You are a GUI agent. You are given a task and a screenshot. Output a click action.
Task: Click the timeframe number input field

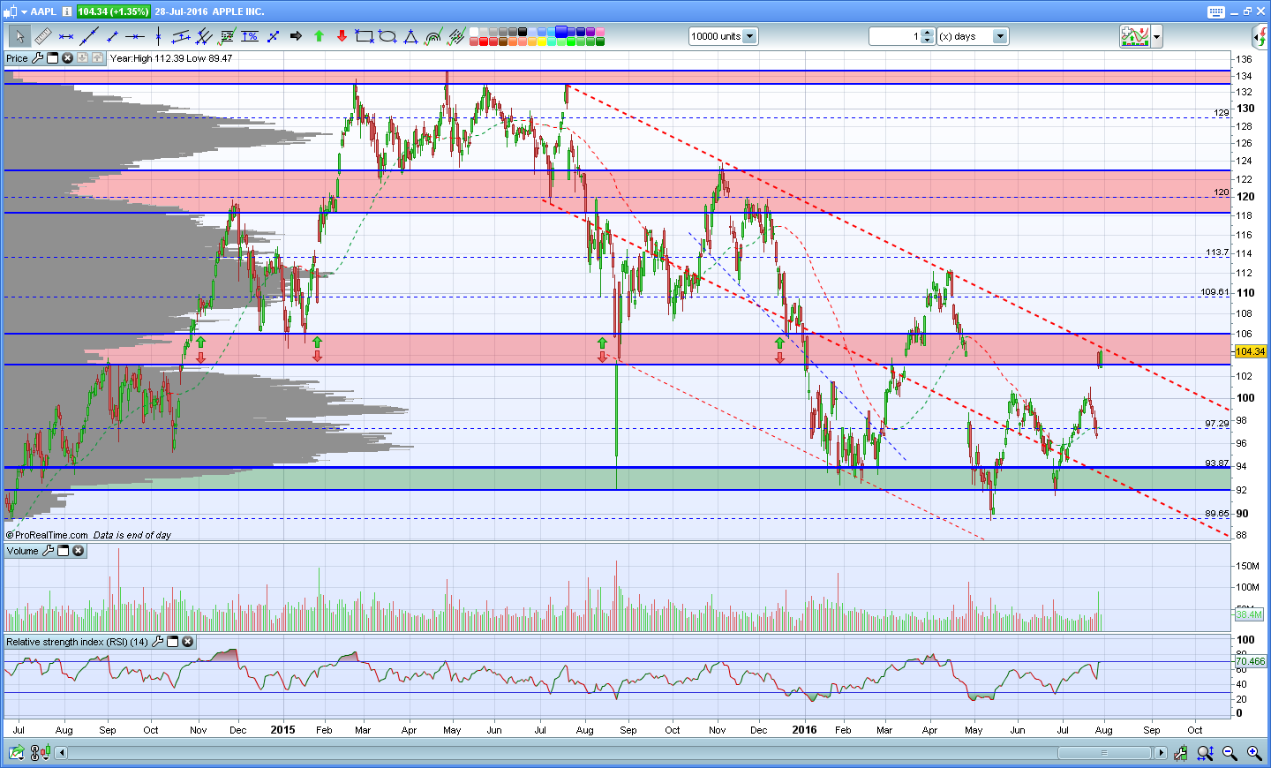click(x=895, y=36)
